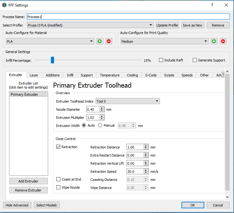Click the Nozzle Diameter input field
The height and width of the screenshot is (213, 234).
(x=93, y=109)
